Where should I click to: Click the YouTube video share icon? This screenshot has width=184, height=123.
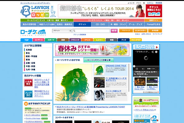[x=152, y=52]
